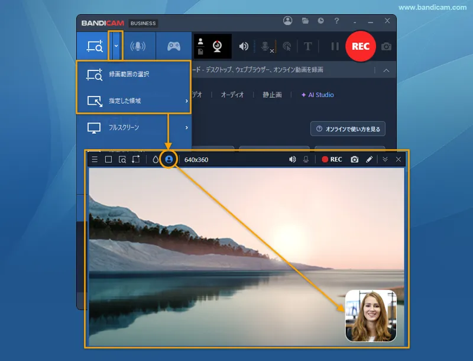Toggle the webcam overlay icon
Image resolution: width=473 pixels, height=361 pixels.
[217, 46]
